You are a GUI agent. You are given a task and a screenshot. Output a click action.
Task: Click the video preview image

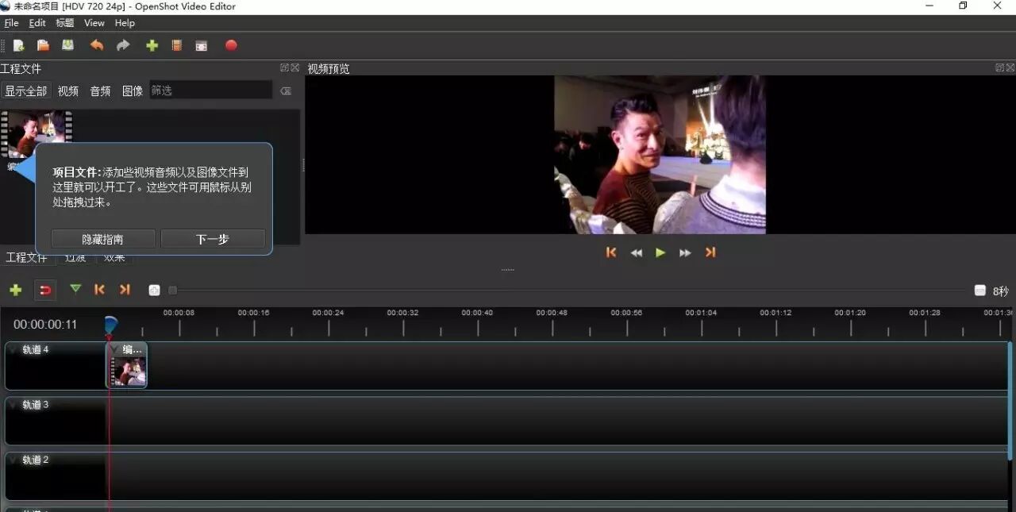coord(660,155)
